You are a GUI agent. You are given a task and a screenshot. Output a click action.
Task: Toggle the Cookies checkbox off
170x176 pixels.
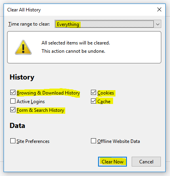(93, 93)
